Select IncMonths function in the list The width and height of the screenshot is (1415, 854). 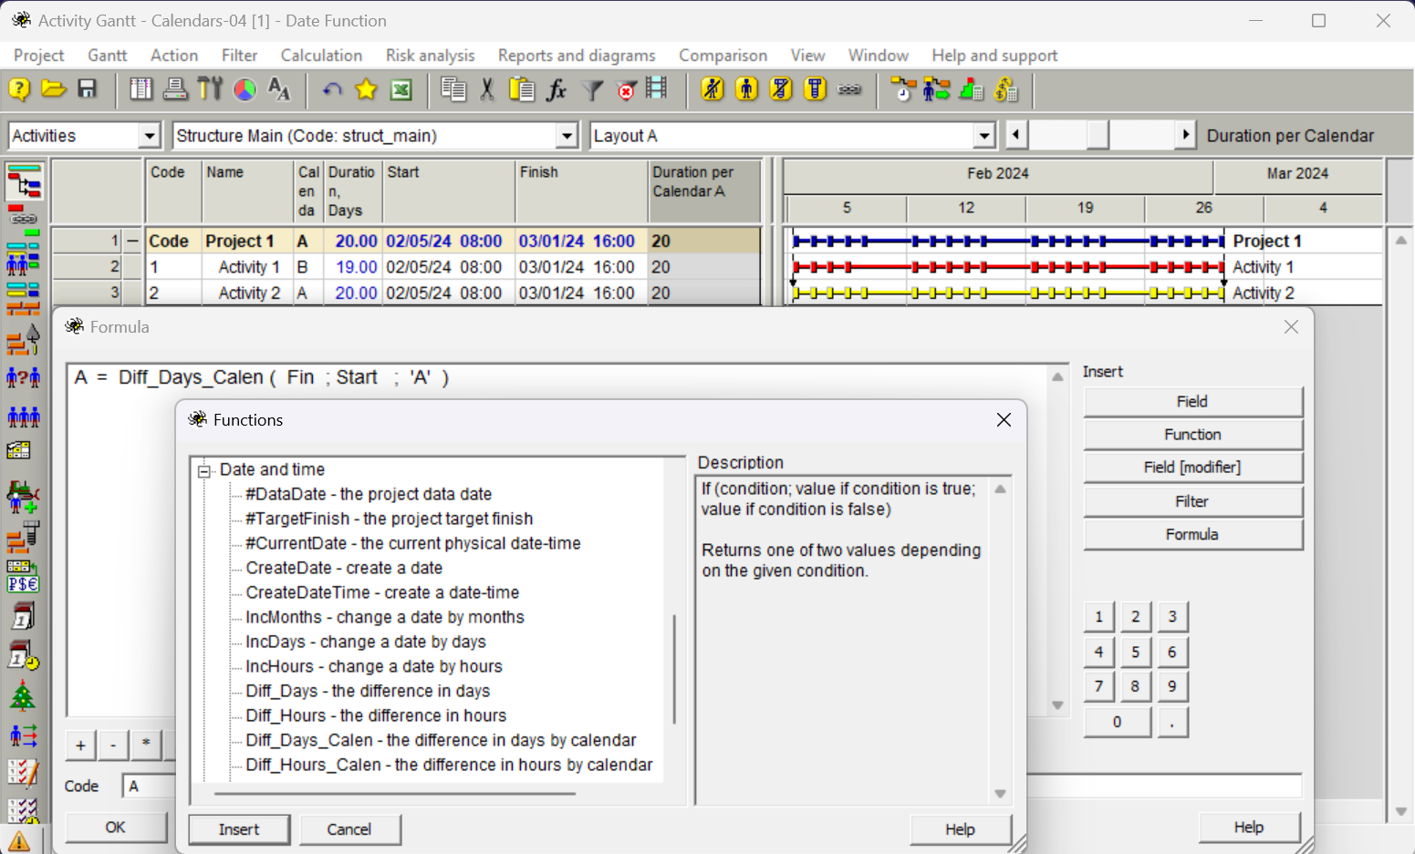(384, 617)
